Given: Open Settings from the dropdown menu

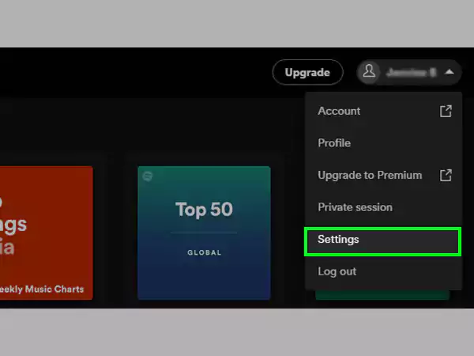Looking at the screenshot, I should [382, 241].
